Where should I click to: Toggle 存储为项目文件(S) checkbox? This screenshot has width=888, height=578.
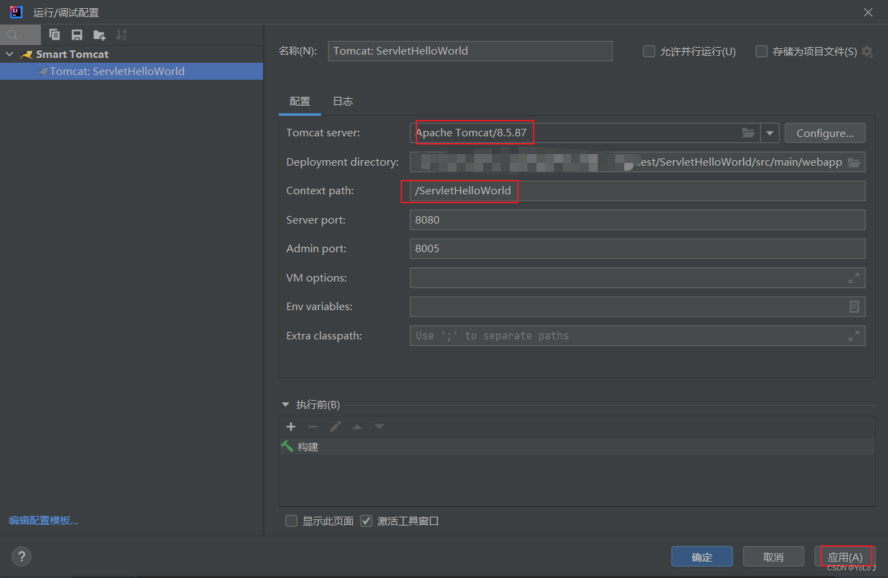coord(762,51)
